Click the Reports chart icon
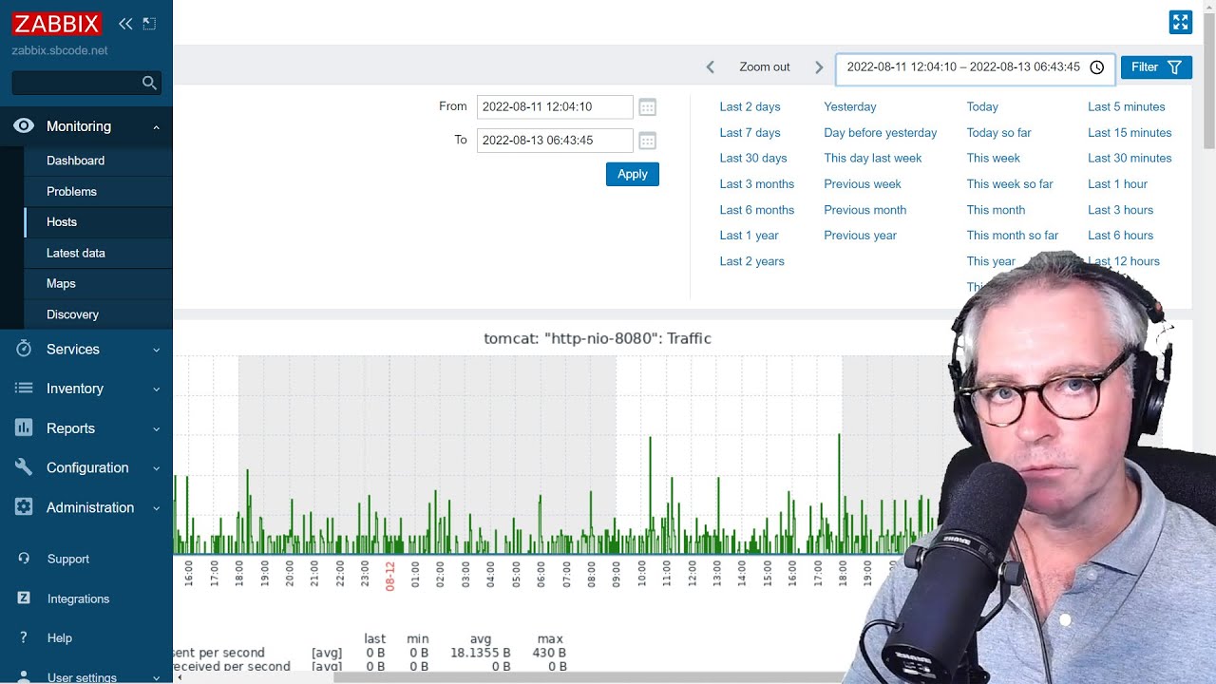This screenshot has width=1216, height=684. [24, 428]
